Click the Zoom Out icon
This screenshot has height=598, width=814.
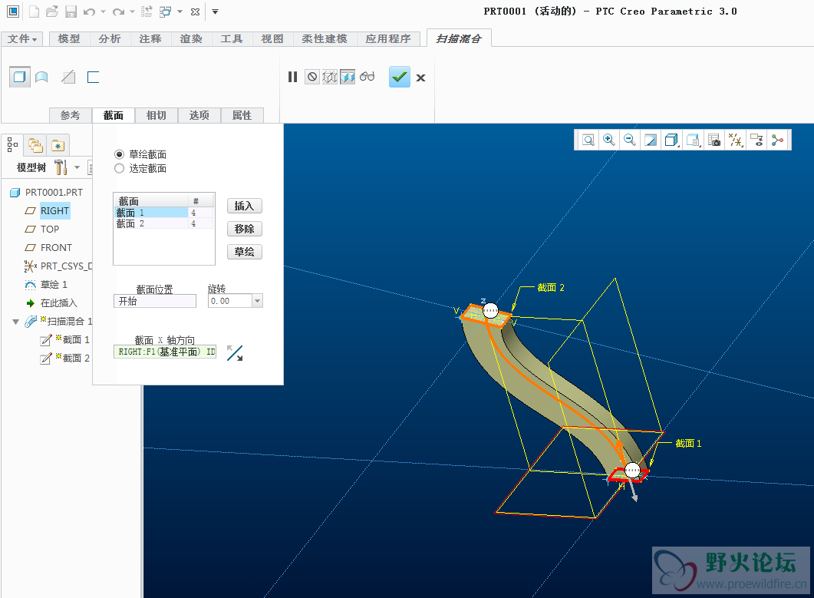click(x=629, y=140)
